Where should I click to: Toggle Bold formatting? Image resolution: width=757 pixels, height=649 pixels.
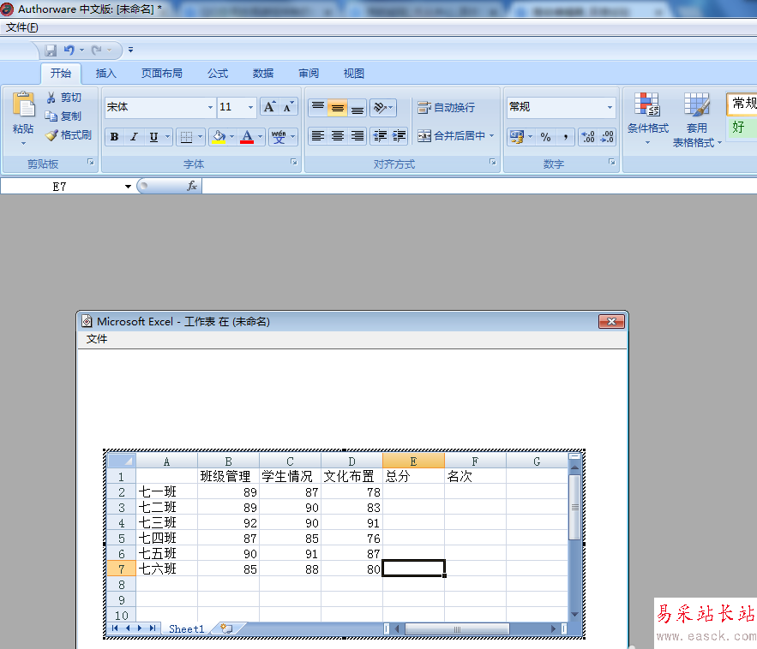114,137
